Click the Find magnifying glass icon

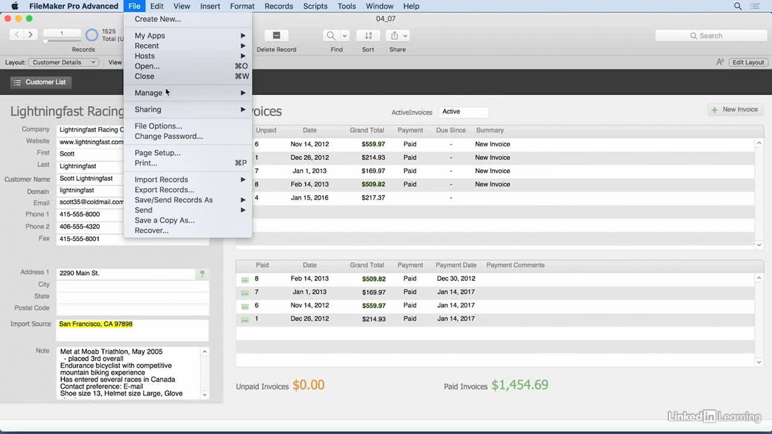(x=331, y=36)
